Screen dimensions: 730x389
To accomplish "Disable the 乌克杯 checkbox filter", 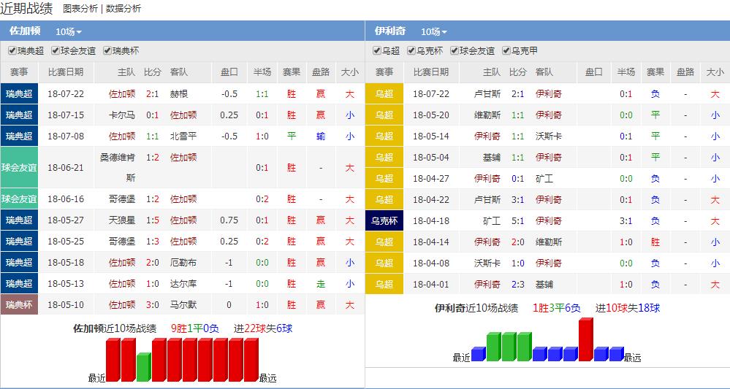I will (410, 51).
